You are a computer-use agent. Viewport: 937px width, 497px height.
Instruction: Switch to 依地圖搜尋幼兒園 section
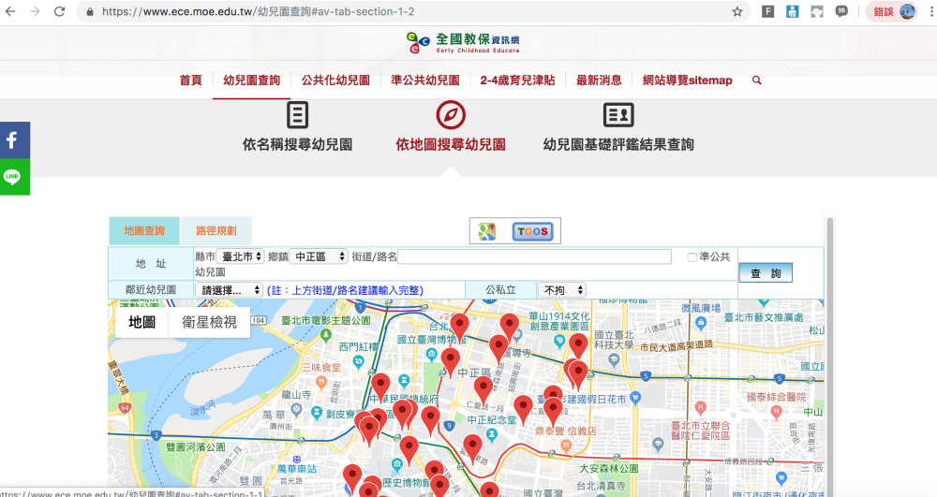(x=451, y=144)
